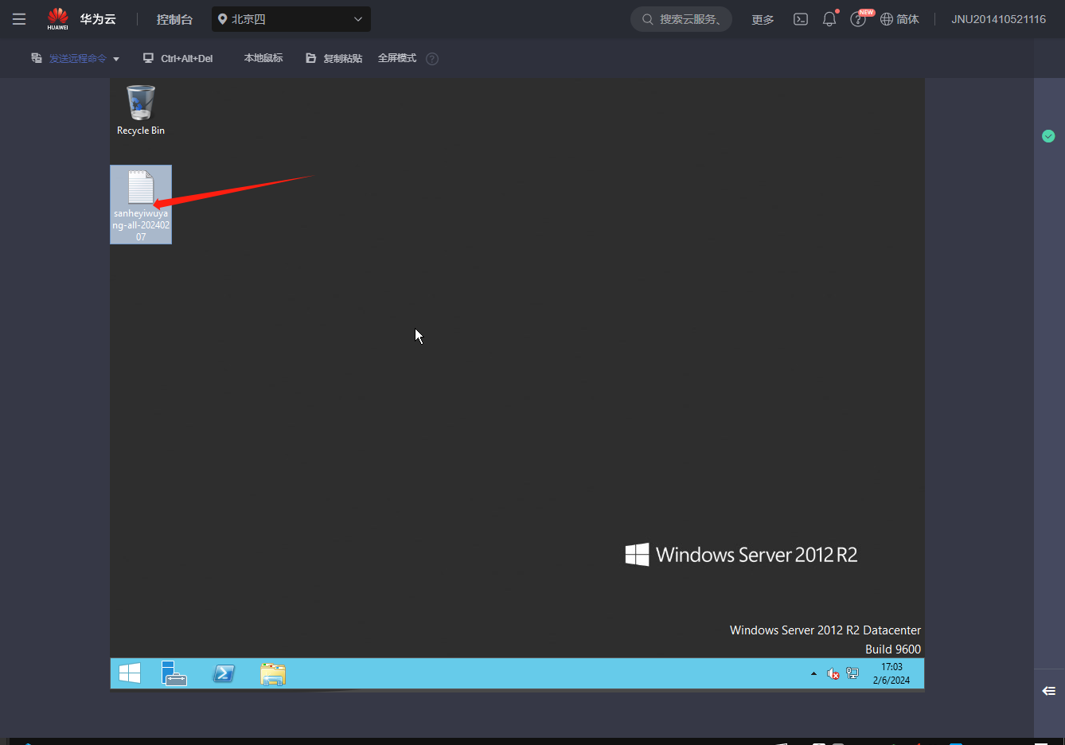
Task: Open the notifications bell
Action: point(829,19)
